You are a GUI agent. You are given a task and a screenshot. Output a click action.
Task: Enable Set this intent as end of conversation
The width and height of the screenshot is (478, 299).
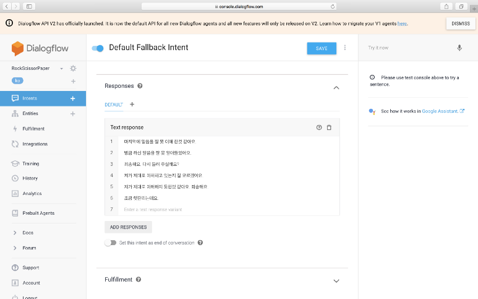point(110,243)
